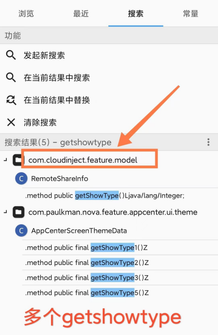Collapse the com.paulkman.nova.feature.appcenter.ui.theme package
The image size is (218, 335).
coord(5,212)
